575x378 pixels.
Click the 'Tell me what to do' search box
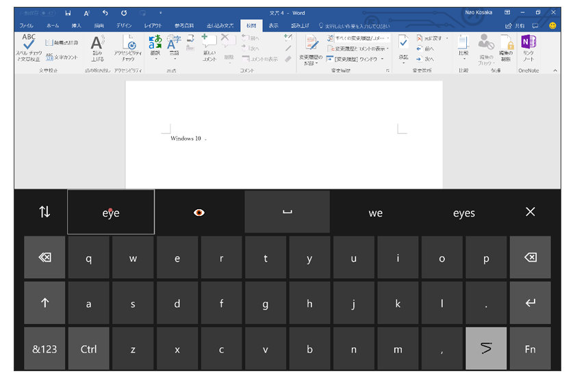[x=355, y=26]
